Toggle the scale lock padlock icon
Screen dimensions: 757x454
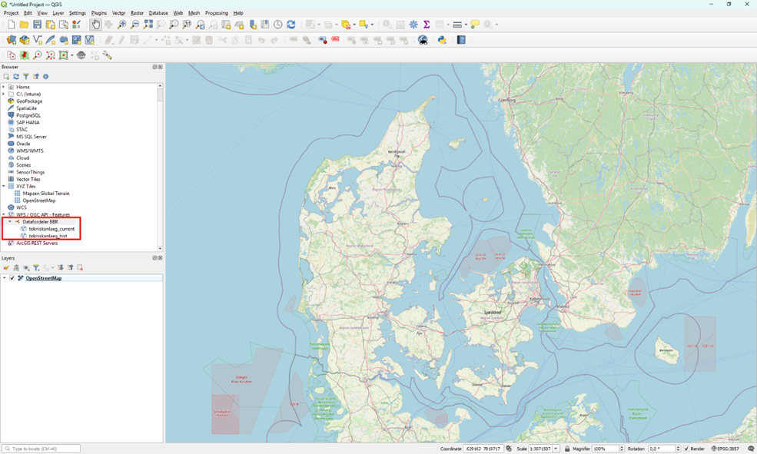coord(567,449)
